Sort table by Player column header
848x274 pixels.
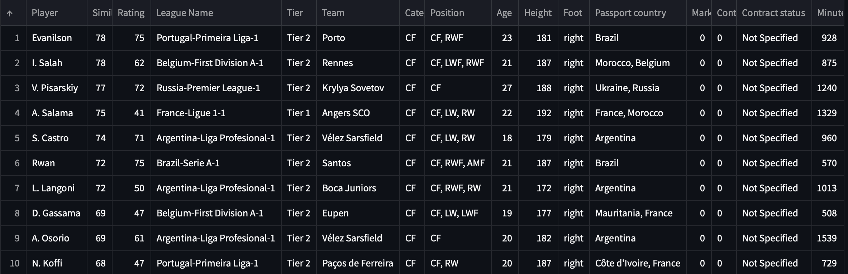coord(45,13)
